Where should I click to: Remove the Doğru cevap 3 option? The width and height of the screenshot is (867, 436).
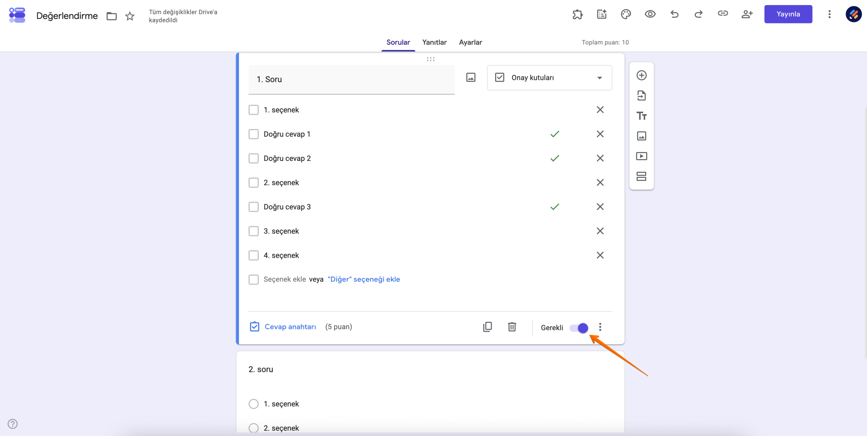click(x=600, y=207)
